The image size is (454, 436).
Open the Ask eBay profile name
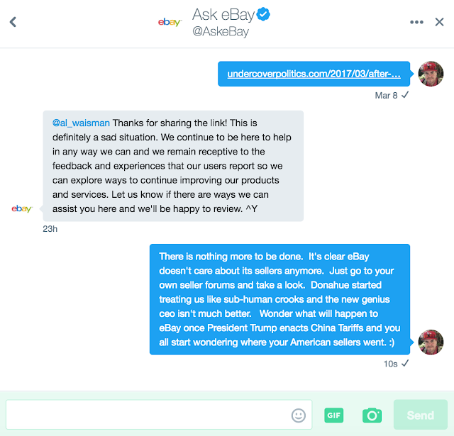pyautogui.click(x=223, y=15)
